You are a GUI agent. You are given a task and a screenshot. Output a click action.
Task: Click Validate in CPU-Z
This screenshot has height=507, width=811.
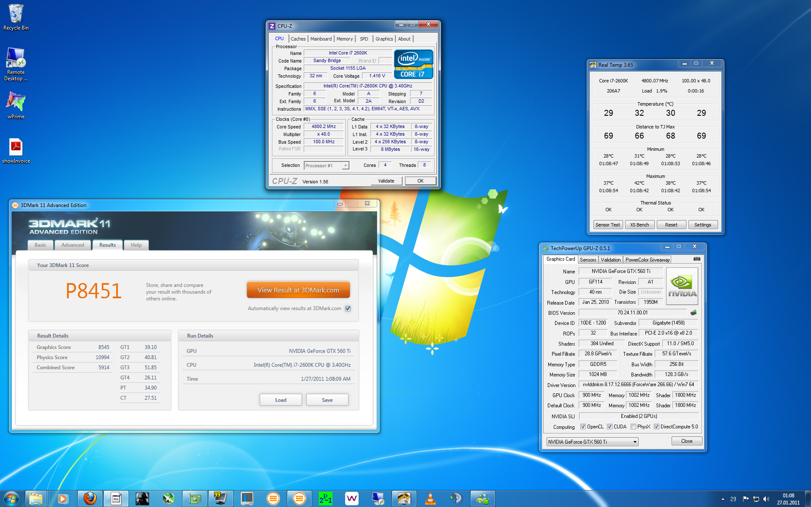(x=386, y=181)
